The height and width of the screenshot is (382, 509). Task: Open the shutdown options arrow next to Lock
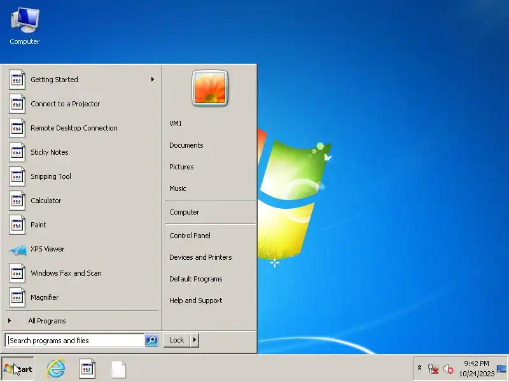[x=194, y=340]
